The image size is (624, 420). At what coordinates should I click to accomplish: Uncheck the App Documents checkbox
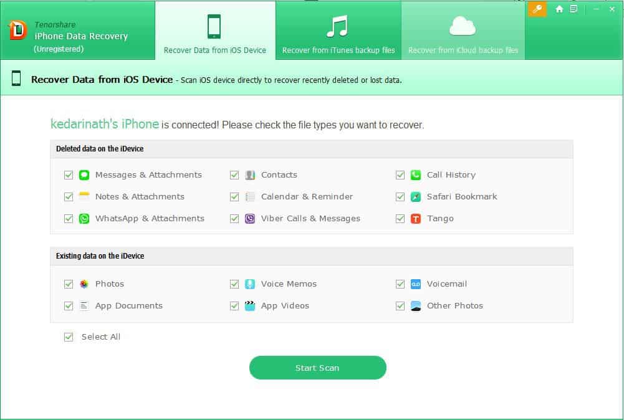coord(69,306)
